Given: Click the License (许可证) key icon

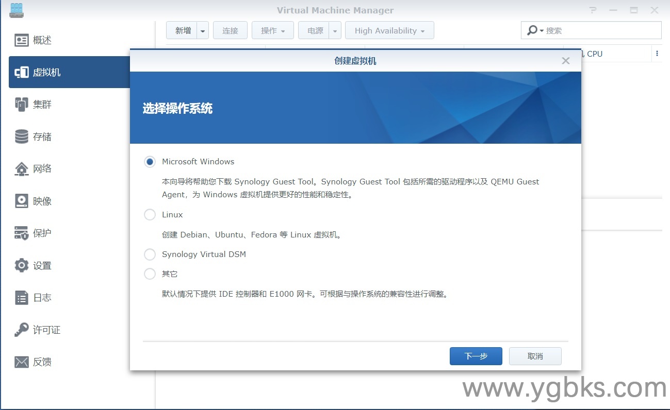Looking at the screenshot, I should pyautogui.click(x=22, y=330).
